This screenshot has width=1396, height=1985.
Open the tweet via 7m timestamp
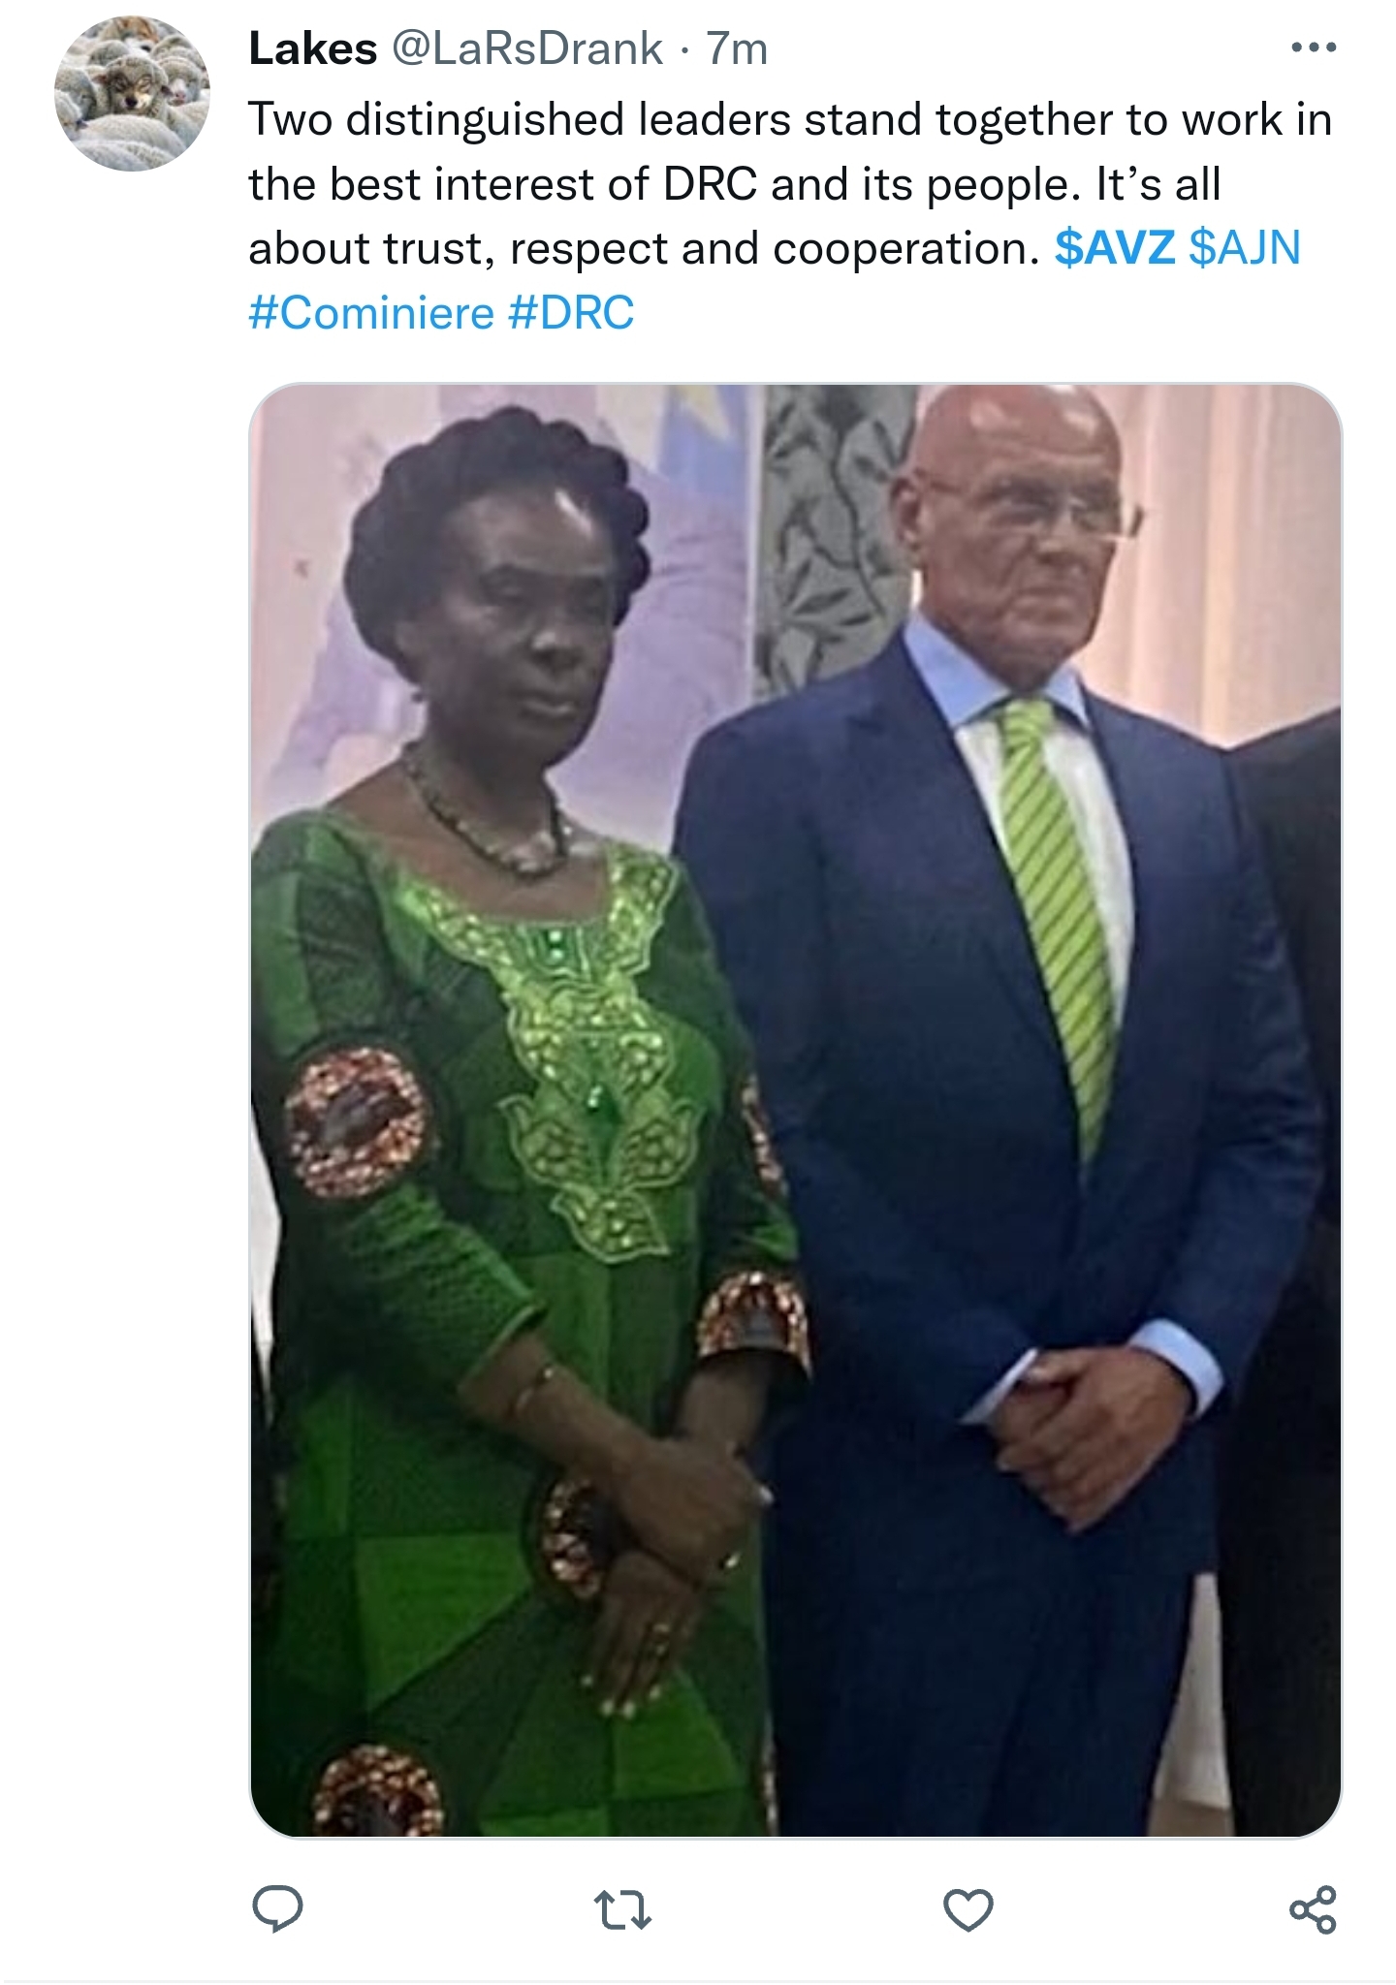(x=737, y=49)
